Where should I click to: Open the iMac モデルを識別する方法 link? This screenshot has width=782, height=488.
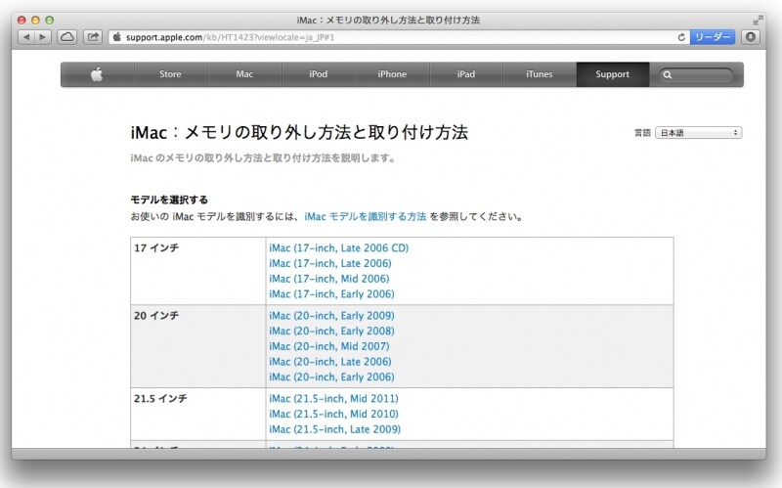(365, 216)
